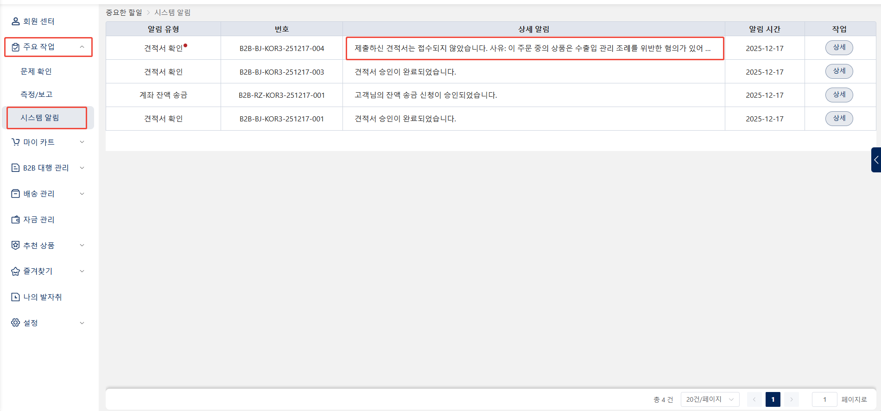Viewport: 881px width, 411px height.
Task: Click the 회원 센터 person icon
Action: [15, 21]
